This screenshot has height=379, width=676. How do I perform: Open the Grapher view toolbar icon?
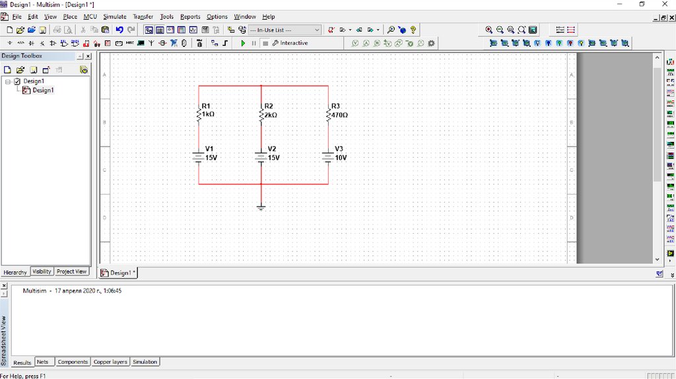[193, 30]
